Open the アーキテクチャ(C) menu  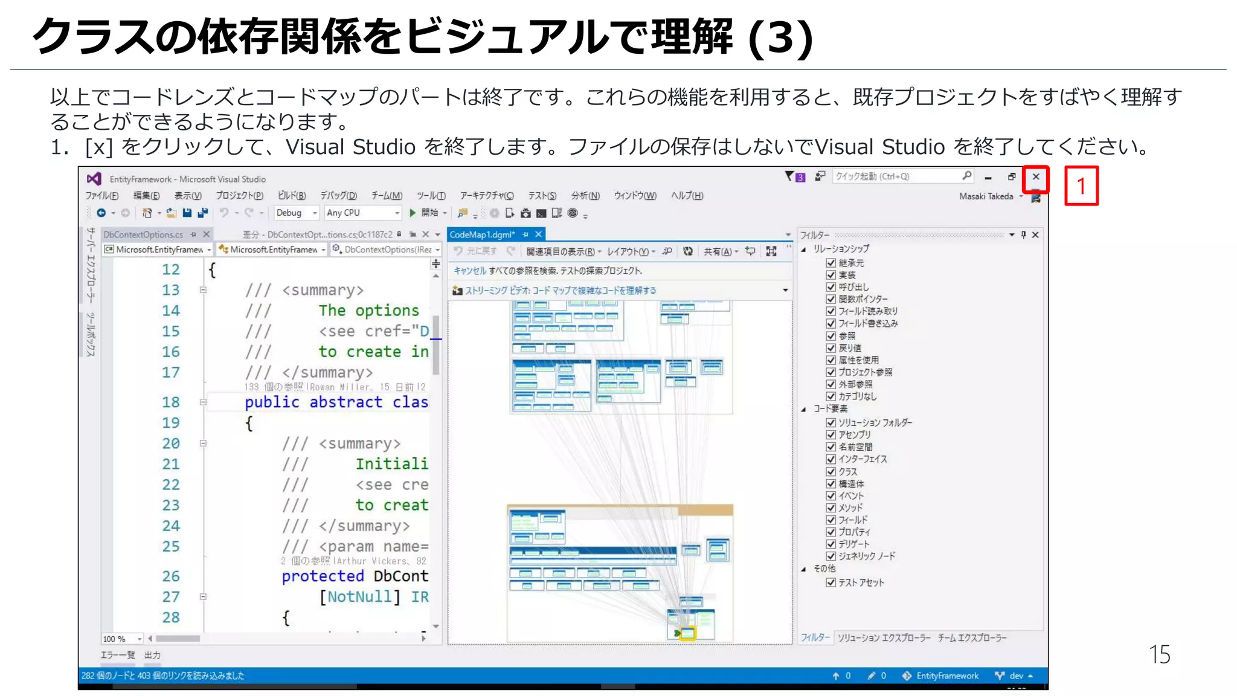pyautogui.click(x=487, y=196)
